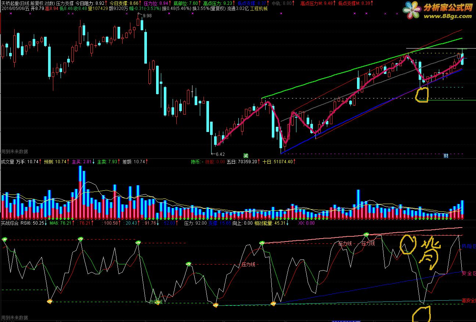Screen dimensions: 476x322
Task: Click the turnover amount 额9320万
Action: (x=119, y=8)
